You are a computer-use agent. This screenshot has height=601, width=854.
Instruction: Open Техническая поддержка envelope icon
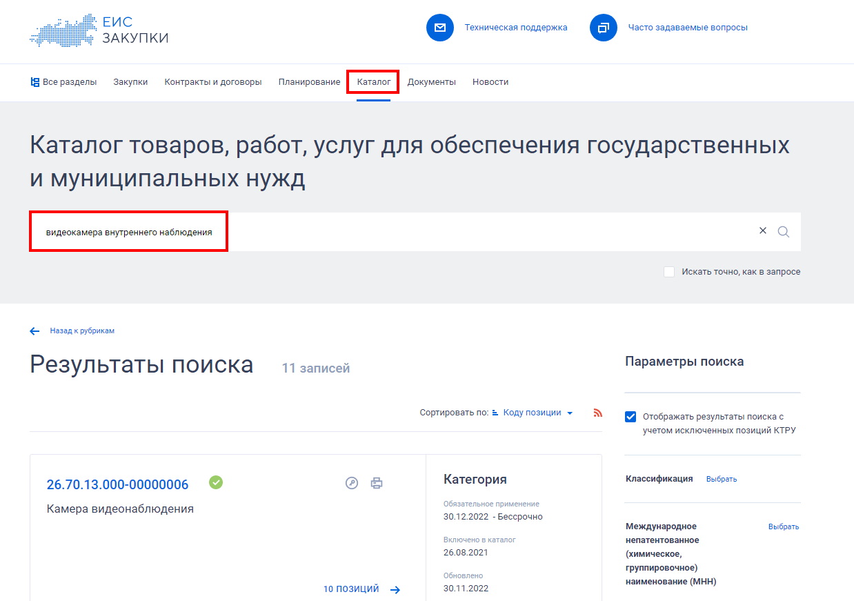click(439, 28)
